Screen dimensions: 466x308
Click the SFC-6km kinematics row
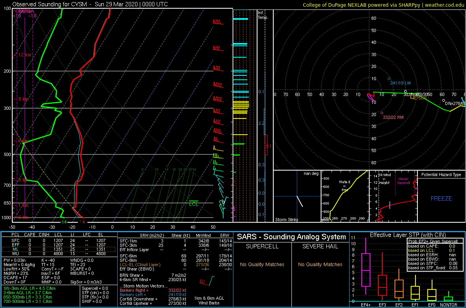click(x=175, y=255)
